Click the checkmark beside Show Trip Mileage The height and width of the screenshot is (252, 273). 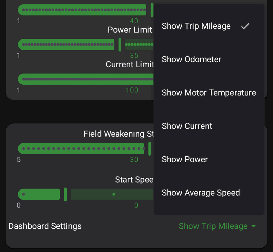click(245, 26)
